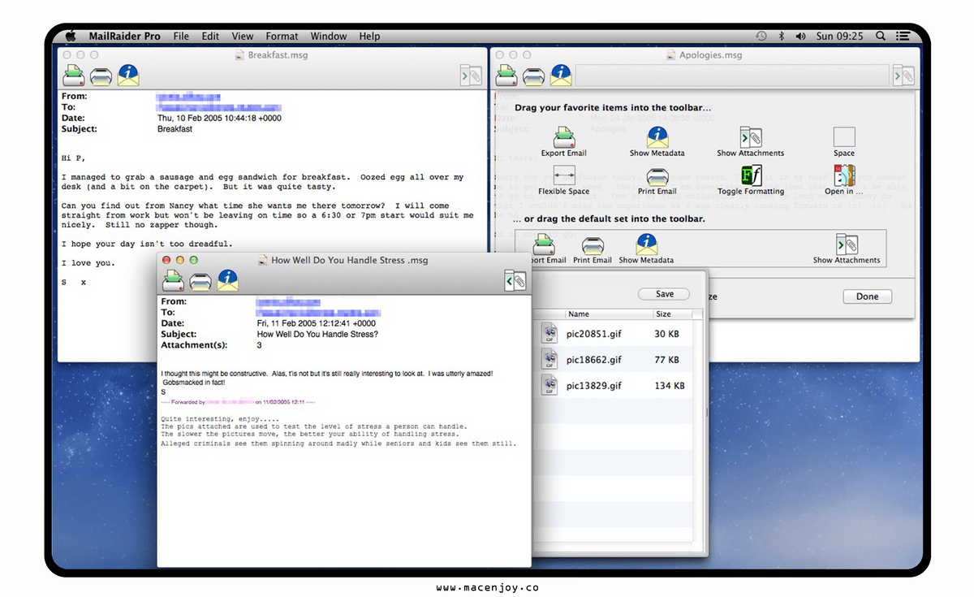974x597 pixels.
Task: Click Show Metadata icon in Stress message toolbar
Action: pos(228,280)
